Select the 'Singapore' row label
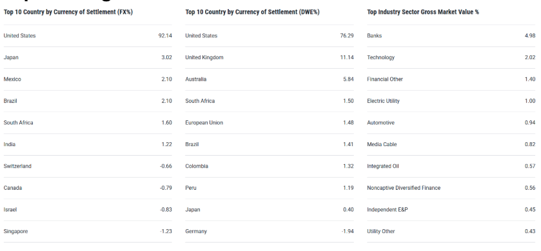This screenshot has height=251, width=541. (x=15, y=232)
